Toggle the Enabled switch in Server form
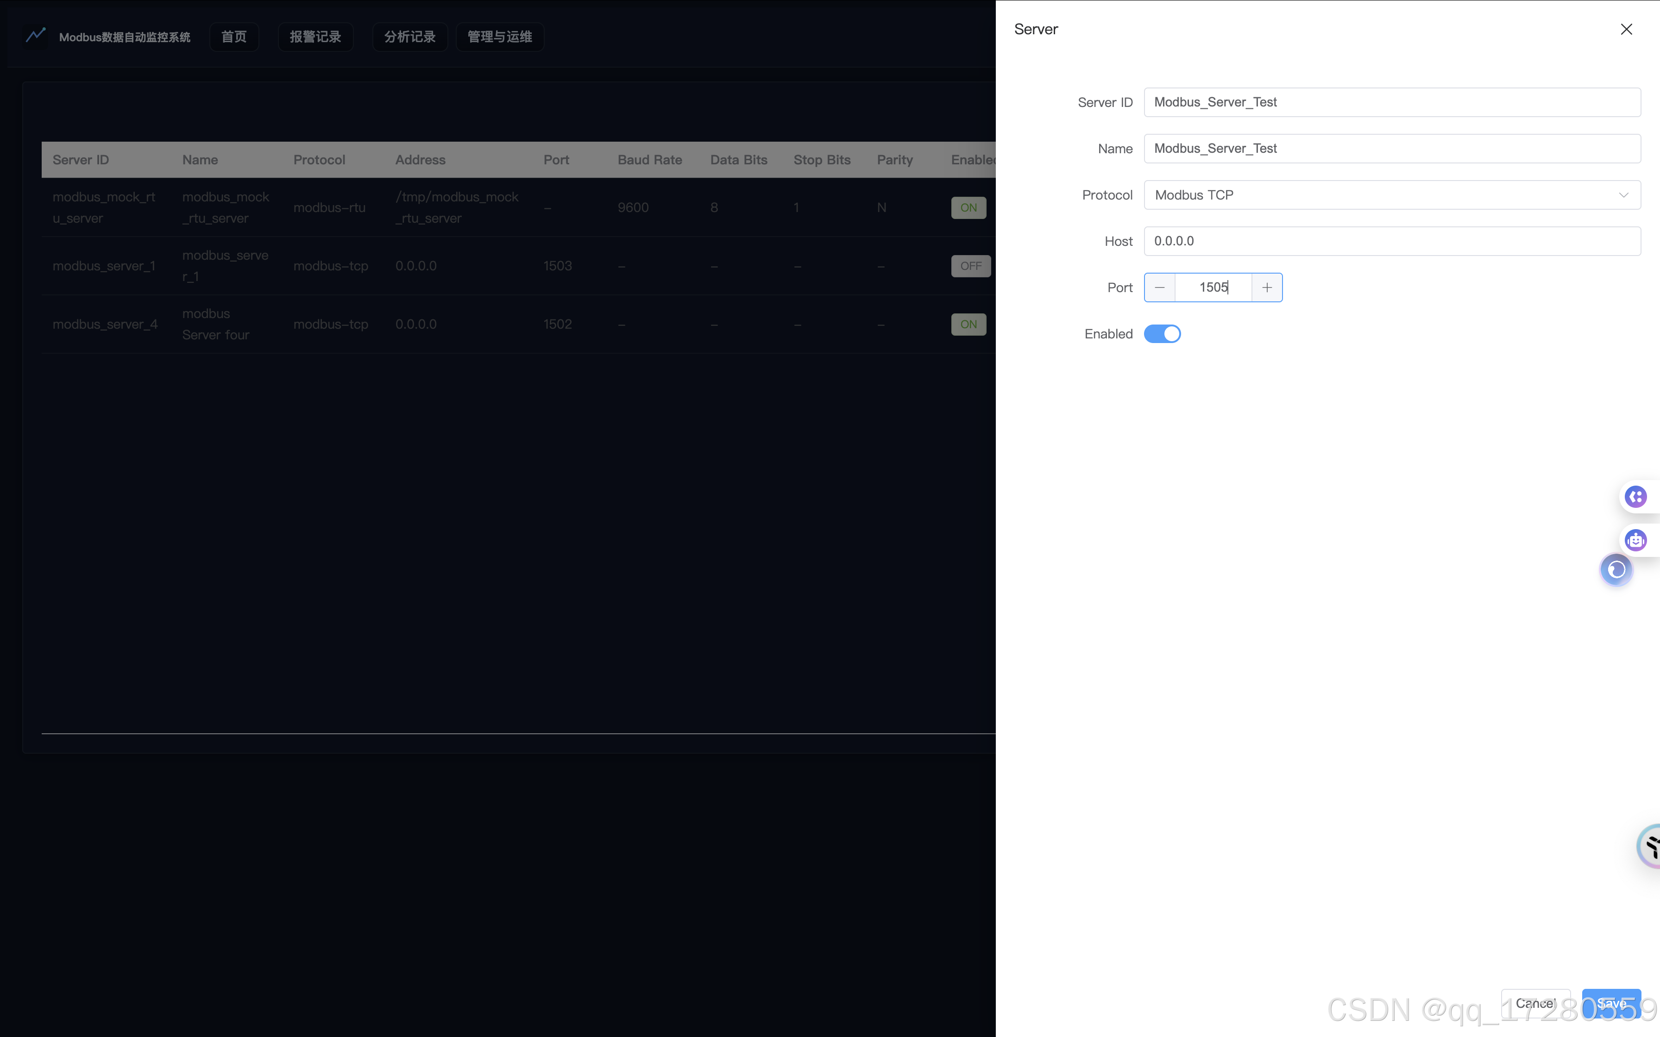1660x1037 pixels. [1162, 334]
